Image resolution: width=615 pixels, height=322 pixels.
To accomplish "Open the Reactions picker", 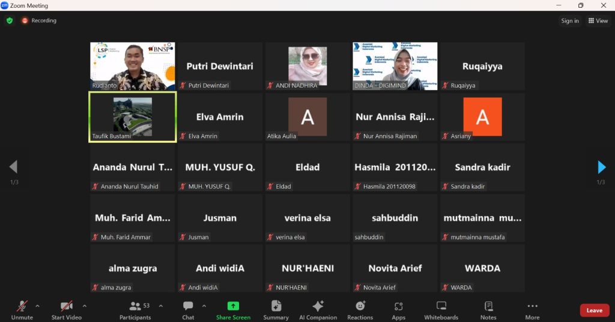I will pos(360,309).
